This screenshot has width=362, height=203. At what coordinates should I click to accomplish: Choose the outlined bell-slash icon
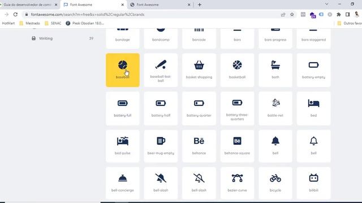199,183
